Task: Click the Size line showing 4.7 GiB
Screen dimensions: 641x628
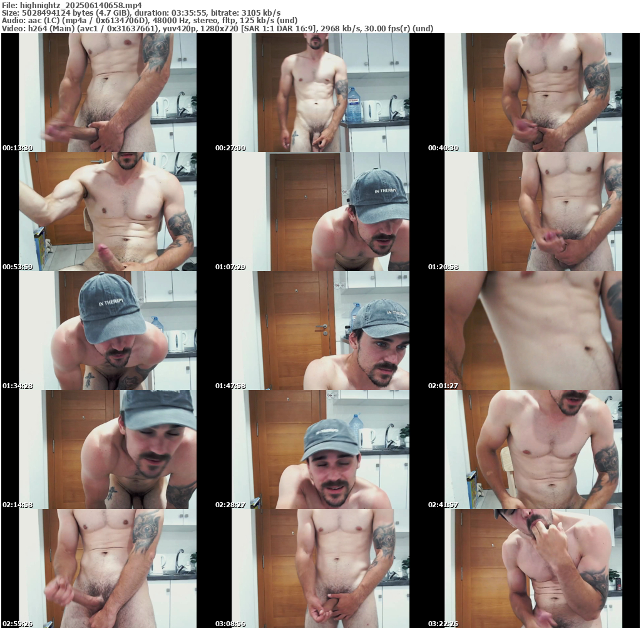Action: tap(141, 13)
